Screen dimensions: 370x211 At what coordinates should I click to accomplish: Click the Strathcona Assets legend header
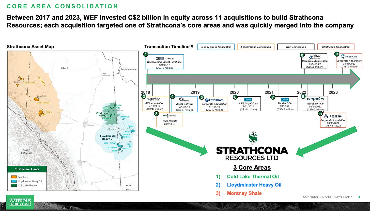coord(26,169)
